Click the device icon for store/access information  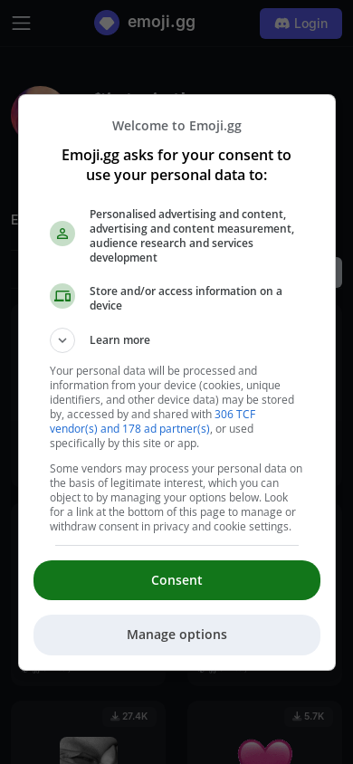[62, 296]
